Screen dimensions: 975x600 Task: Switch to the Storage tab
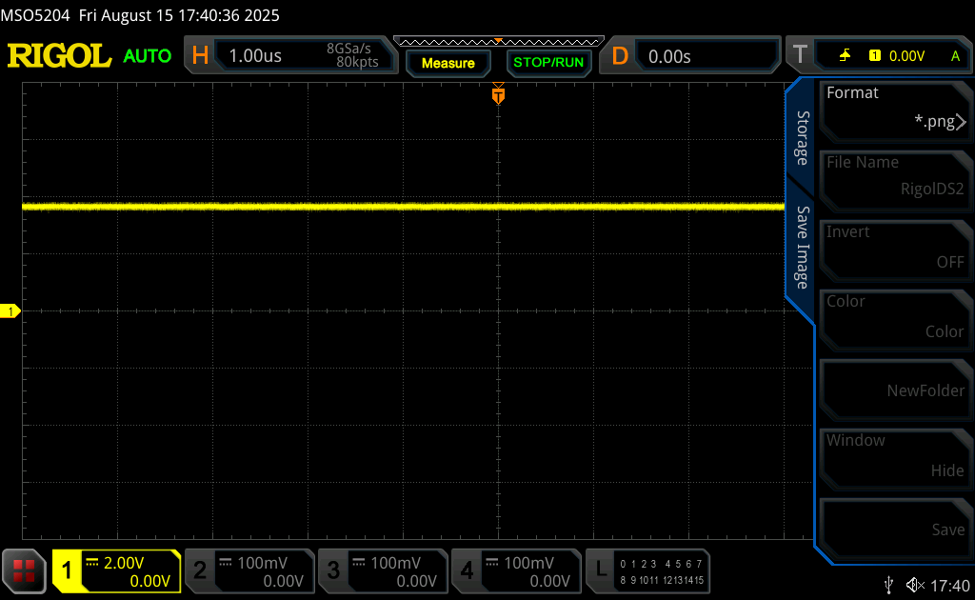tap(802, 138)
